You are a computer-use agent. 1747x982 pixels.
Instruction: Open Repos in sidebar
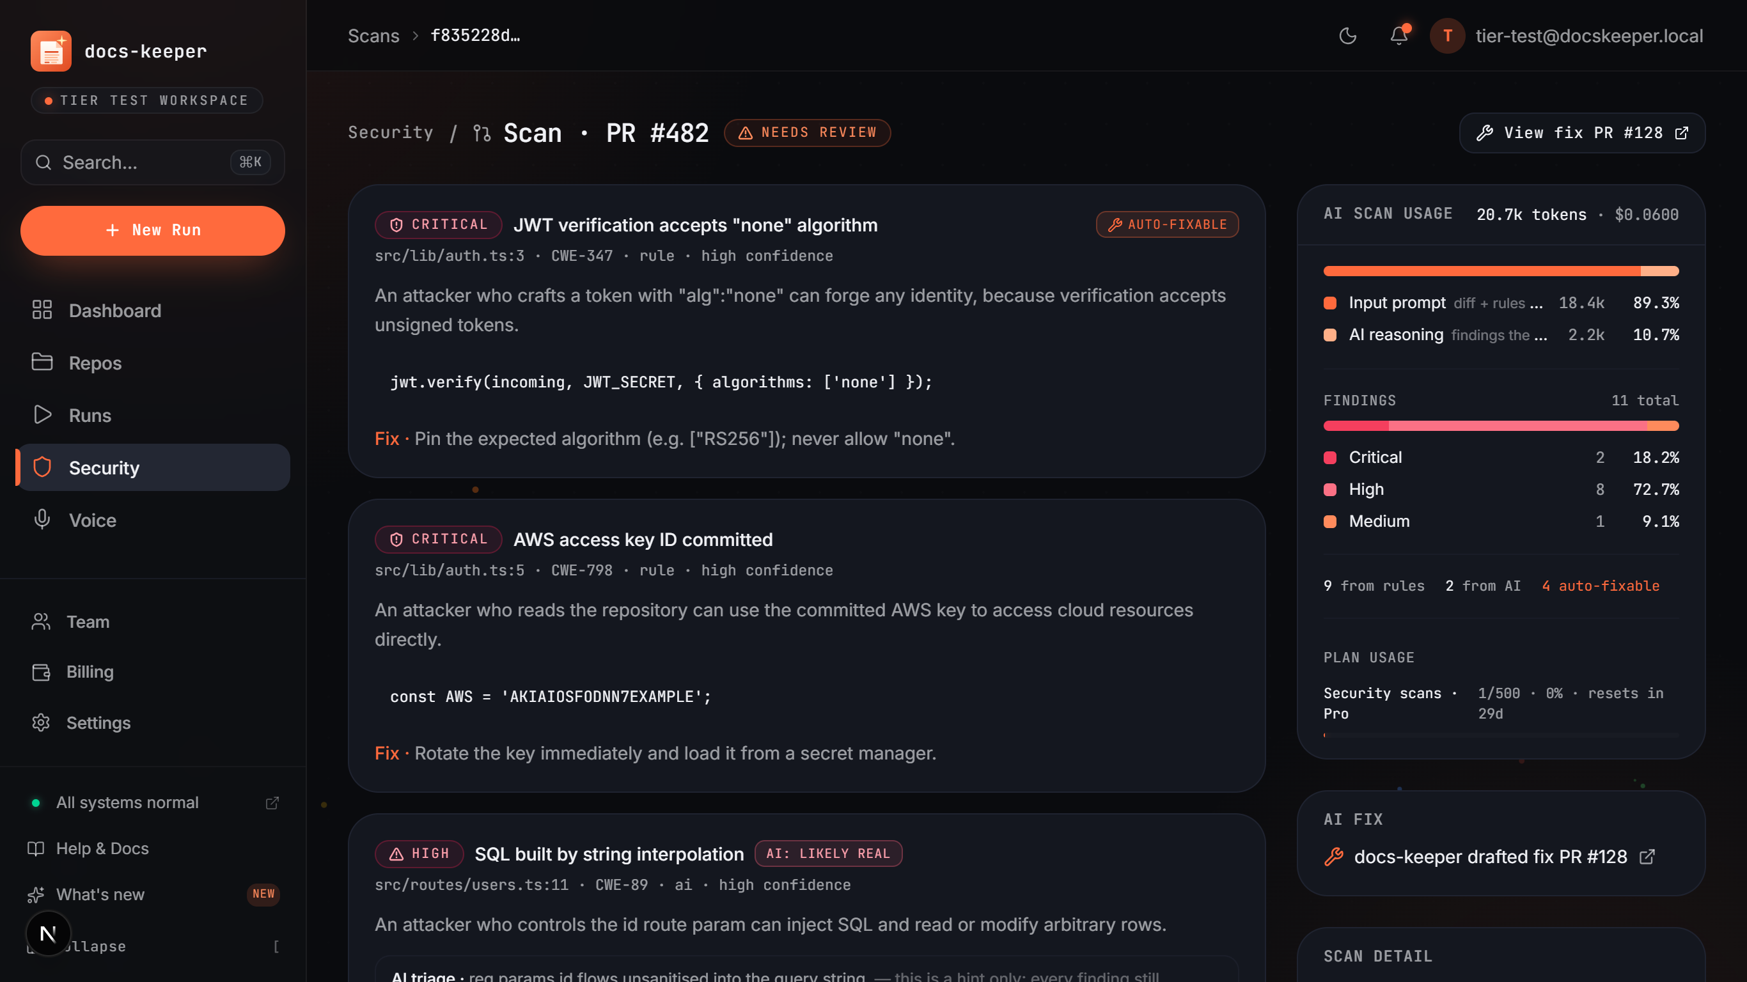[153, 363]
